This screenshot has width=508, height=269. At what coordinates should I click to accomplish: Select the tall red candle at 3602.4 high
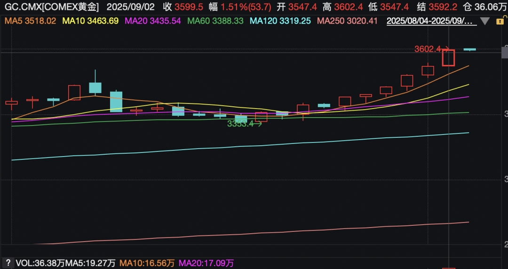pos(449,57)
